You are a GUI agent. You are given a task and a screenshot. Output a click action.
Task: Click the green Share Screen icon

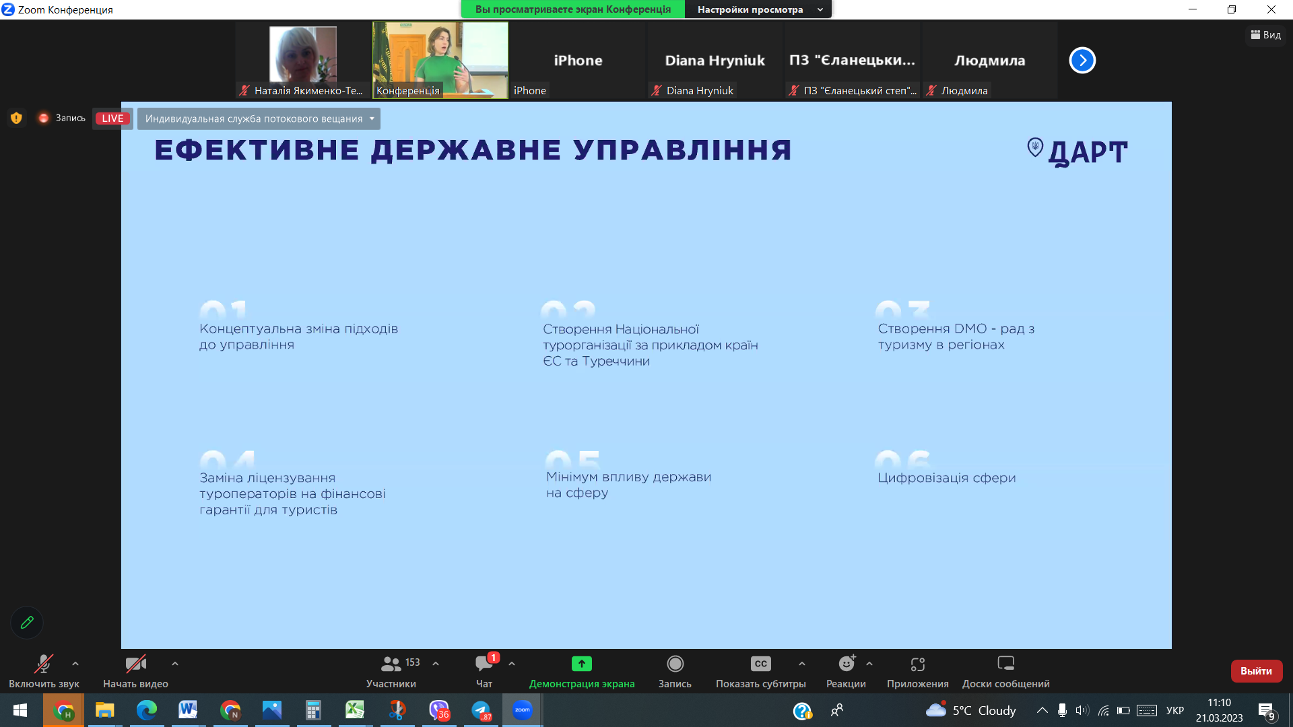(581, 664)
